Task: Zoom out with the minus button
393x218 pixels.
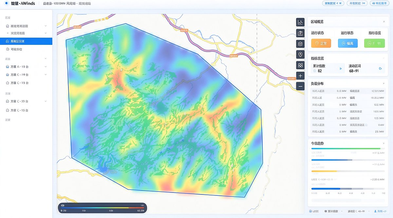Action: 300,86
